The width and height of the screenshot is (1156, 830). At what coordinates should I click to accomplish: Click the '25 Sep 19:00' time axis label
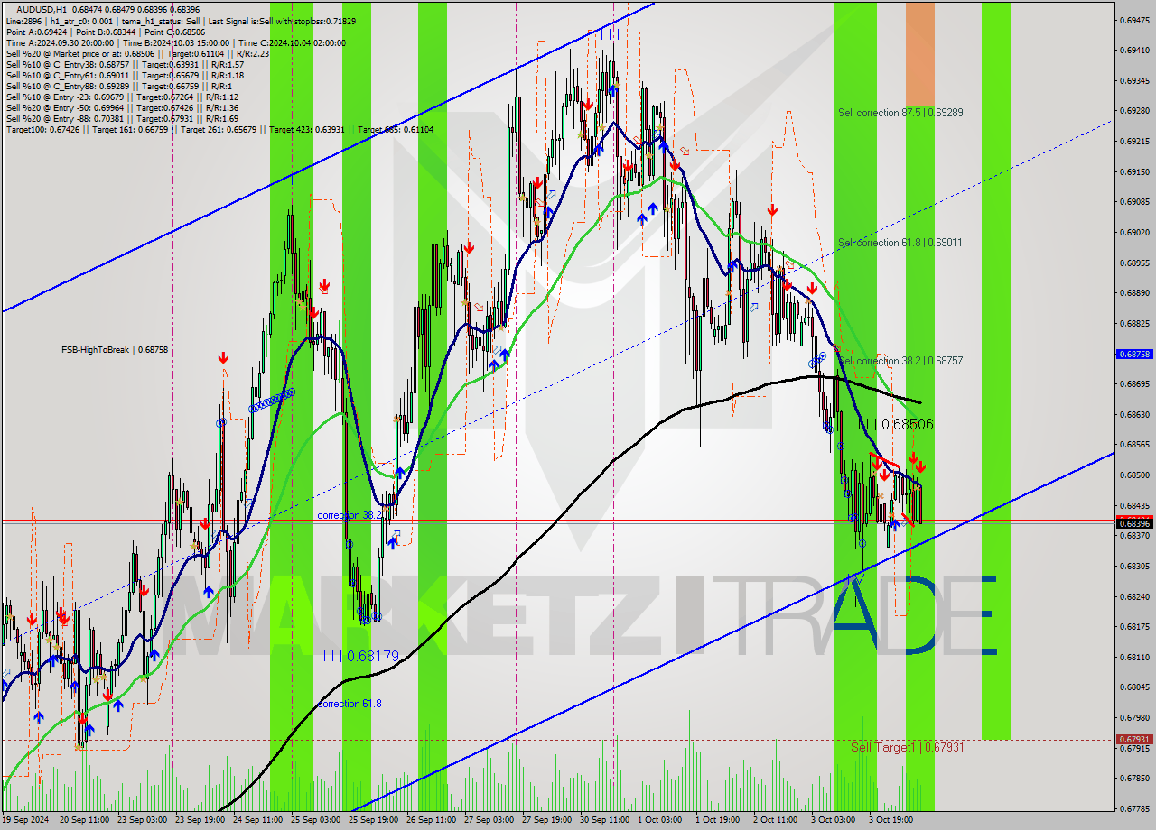tap(374, 821)
